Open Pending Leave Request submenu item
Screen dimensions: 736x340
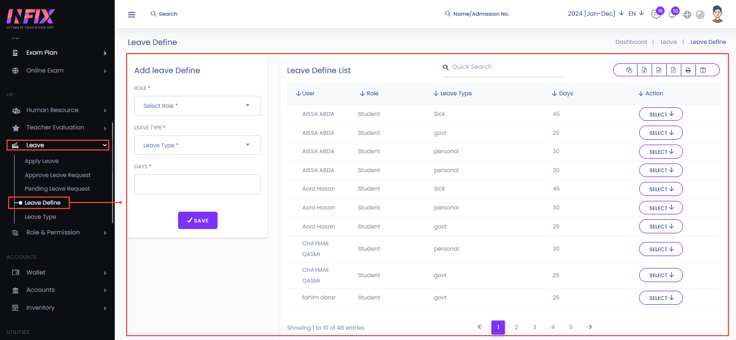point(57,189)
